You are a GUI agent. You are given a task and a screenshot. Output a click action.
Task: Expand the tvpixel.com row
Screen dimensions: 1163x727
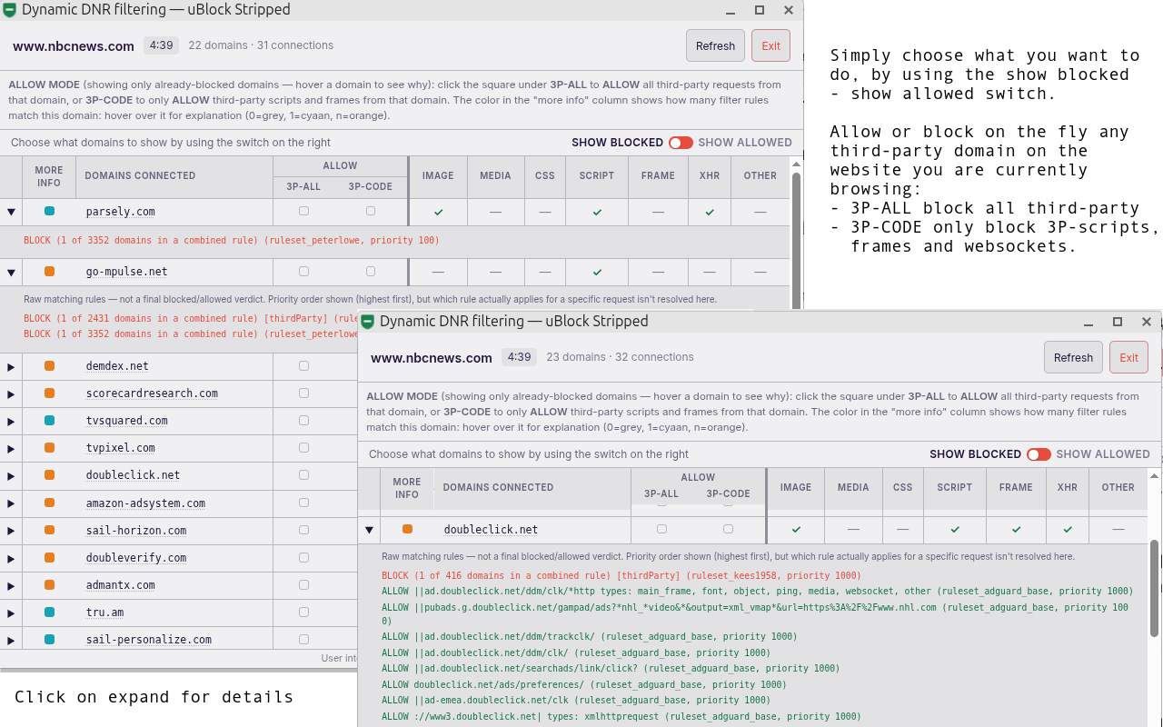12,449
